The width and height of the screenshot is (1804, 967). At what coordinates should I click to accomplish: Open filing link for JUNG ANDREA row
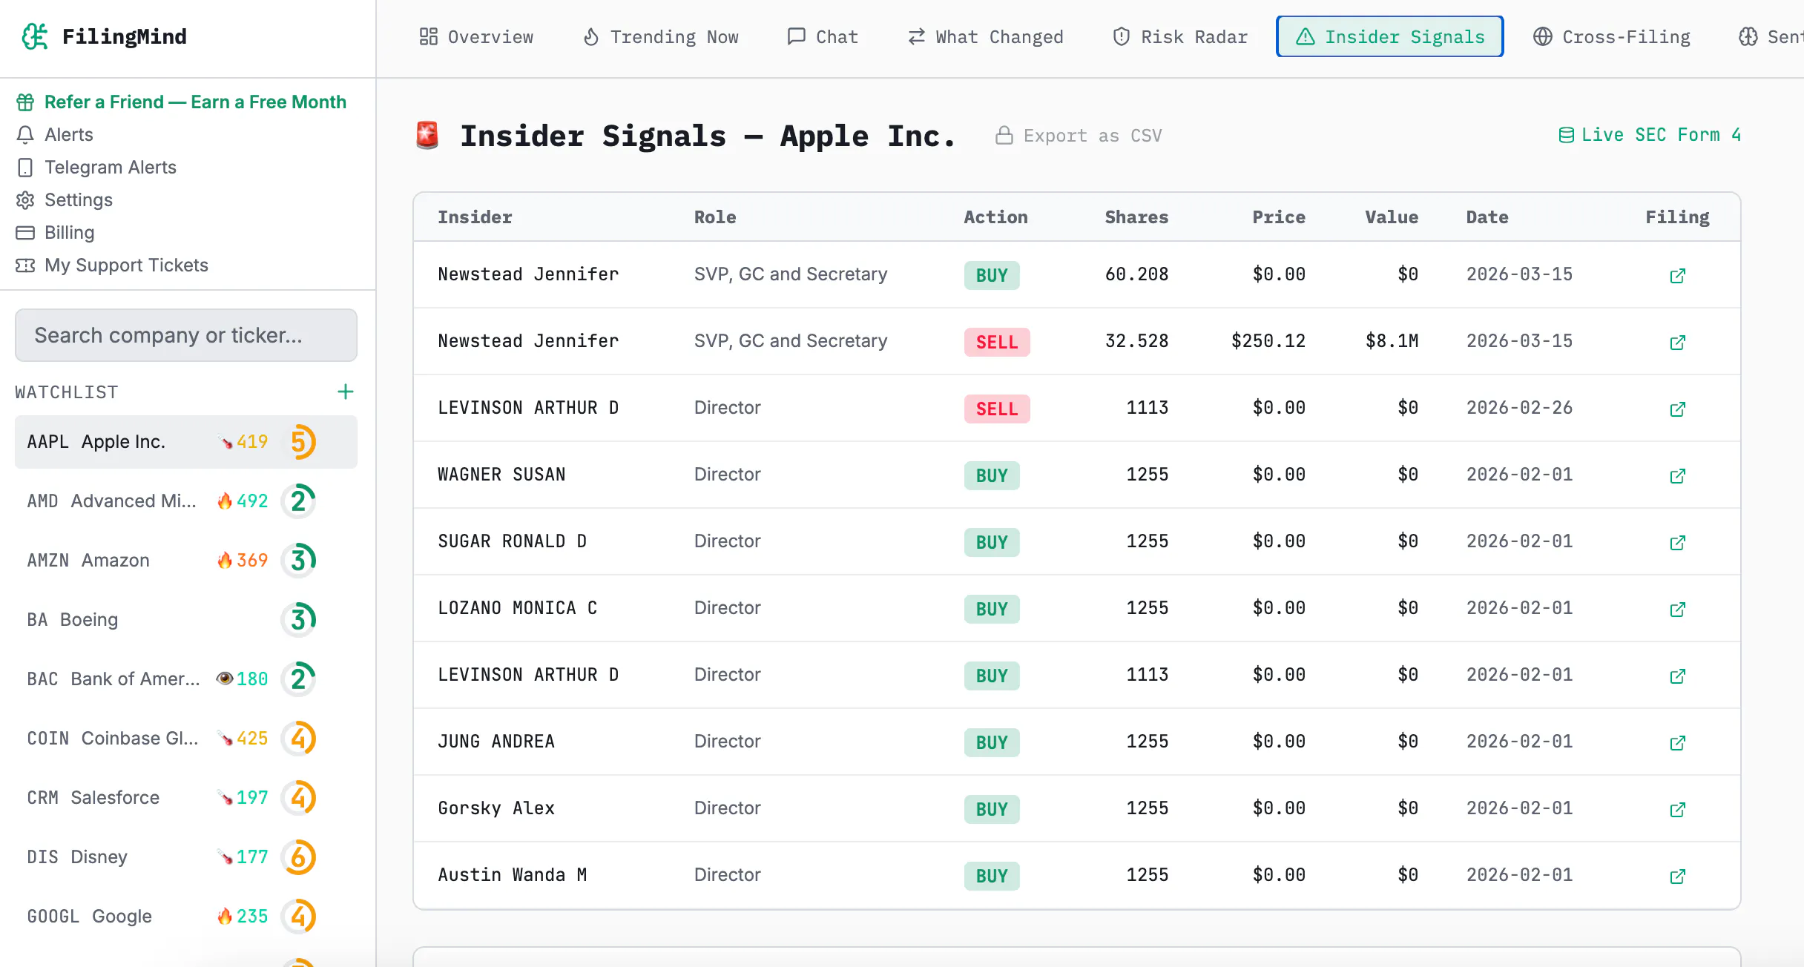(1677, 742)
